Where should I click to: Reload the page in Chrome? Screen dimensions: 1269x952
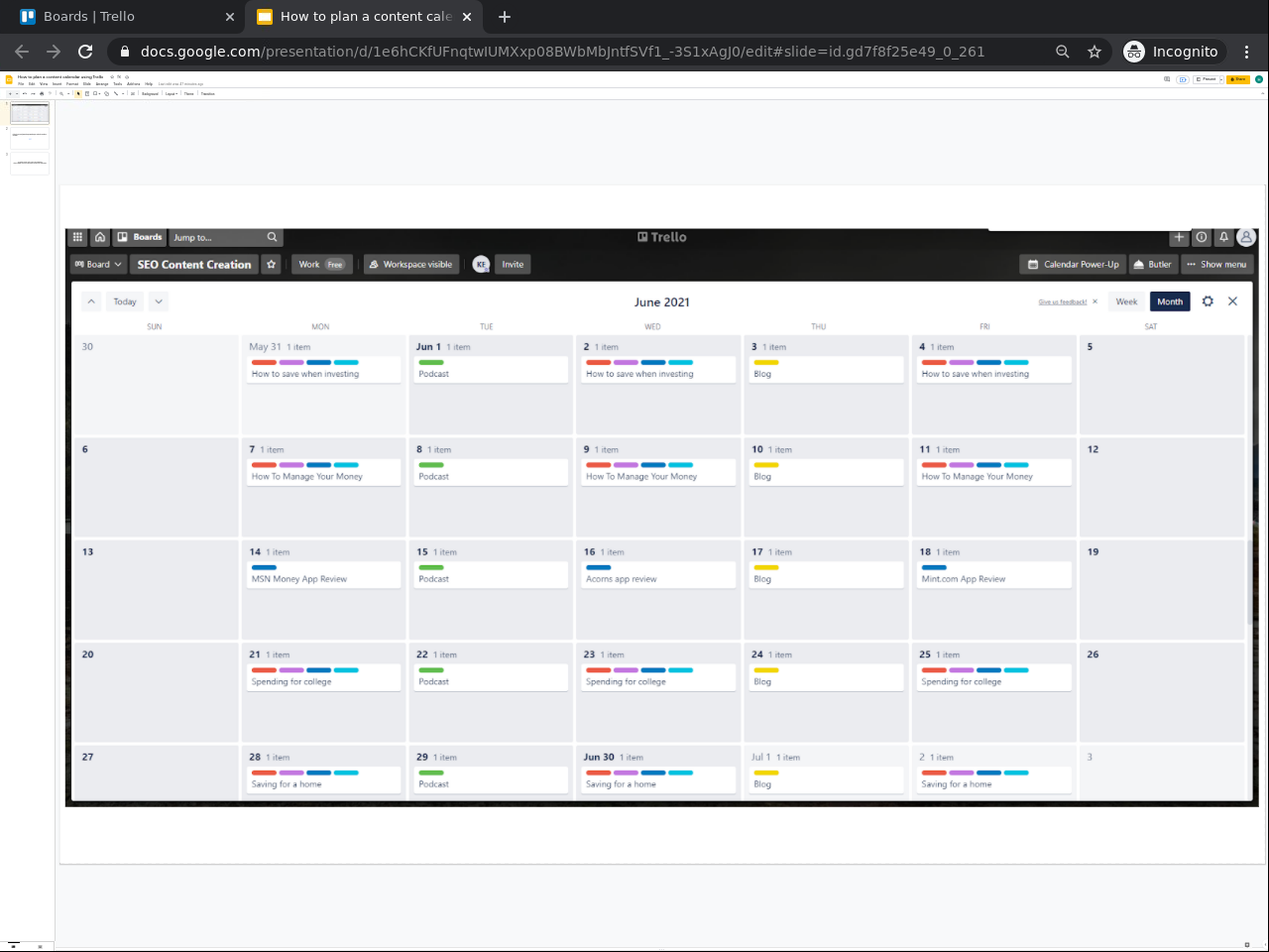tap(85, 52)
